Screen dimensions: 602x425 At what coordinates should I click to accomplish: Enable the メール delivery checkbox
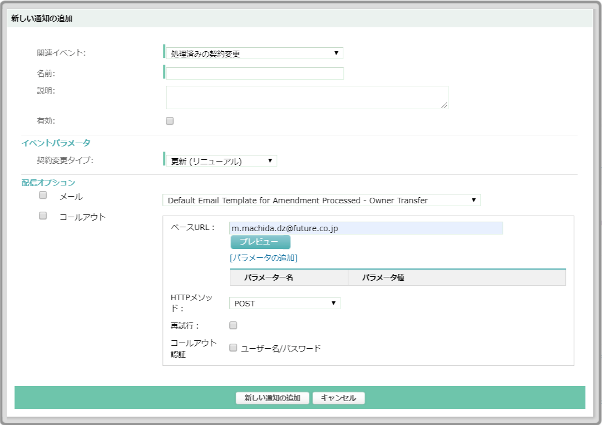[43, 195]
